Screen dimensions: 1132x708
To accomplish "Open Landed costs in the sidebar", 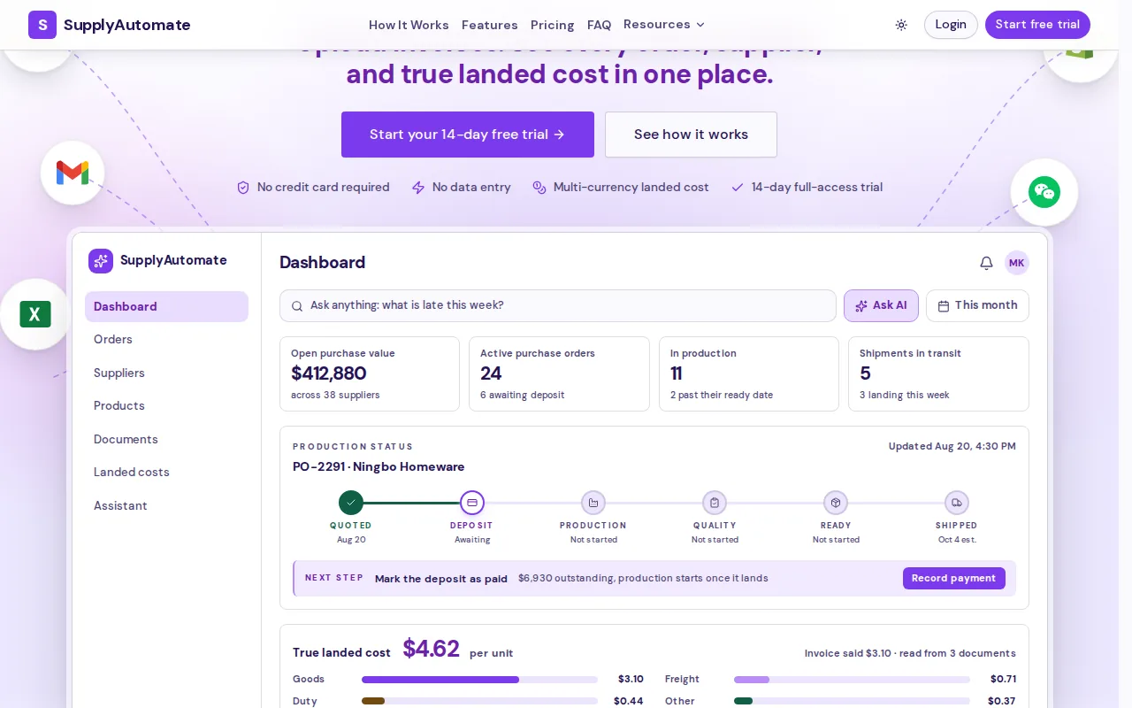I will coord(166,473).
